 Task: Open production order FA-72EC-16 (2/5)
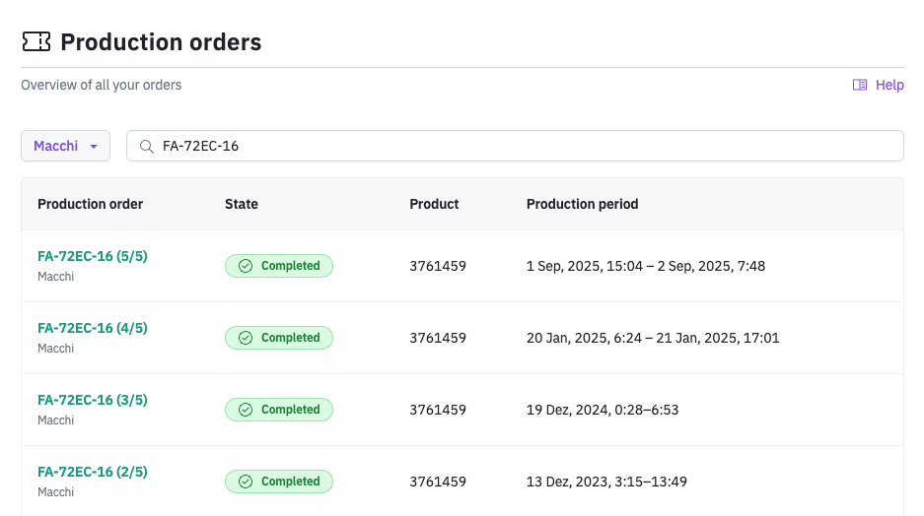click(x=93, y=472)
